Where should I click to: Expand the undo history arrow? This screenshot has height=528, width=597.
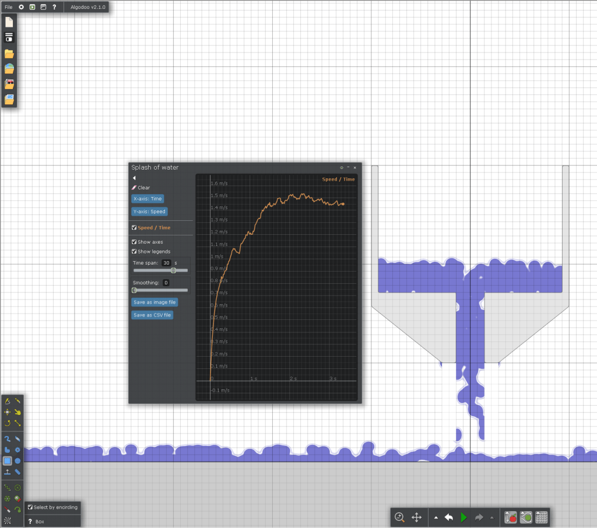point(436,518)
